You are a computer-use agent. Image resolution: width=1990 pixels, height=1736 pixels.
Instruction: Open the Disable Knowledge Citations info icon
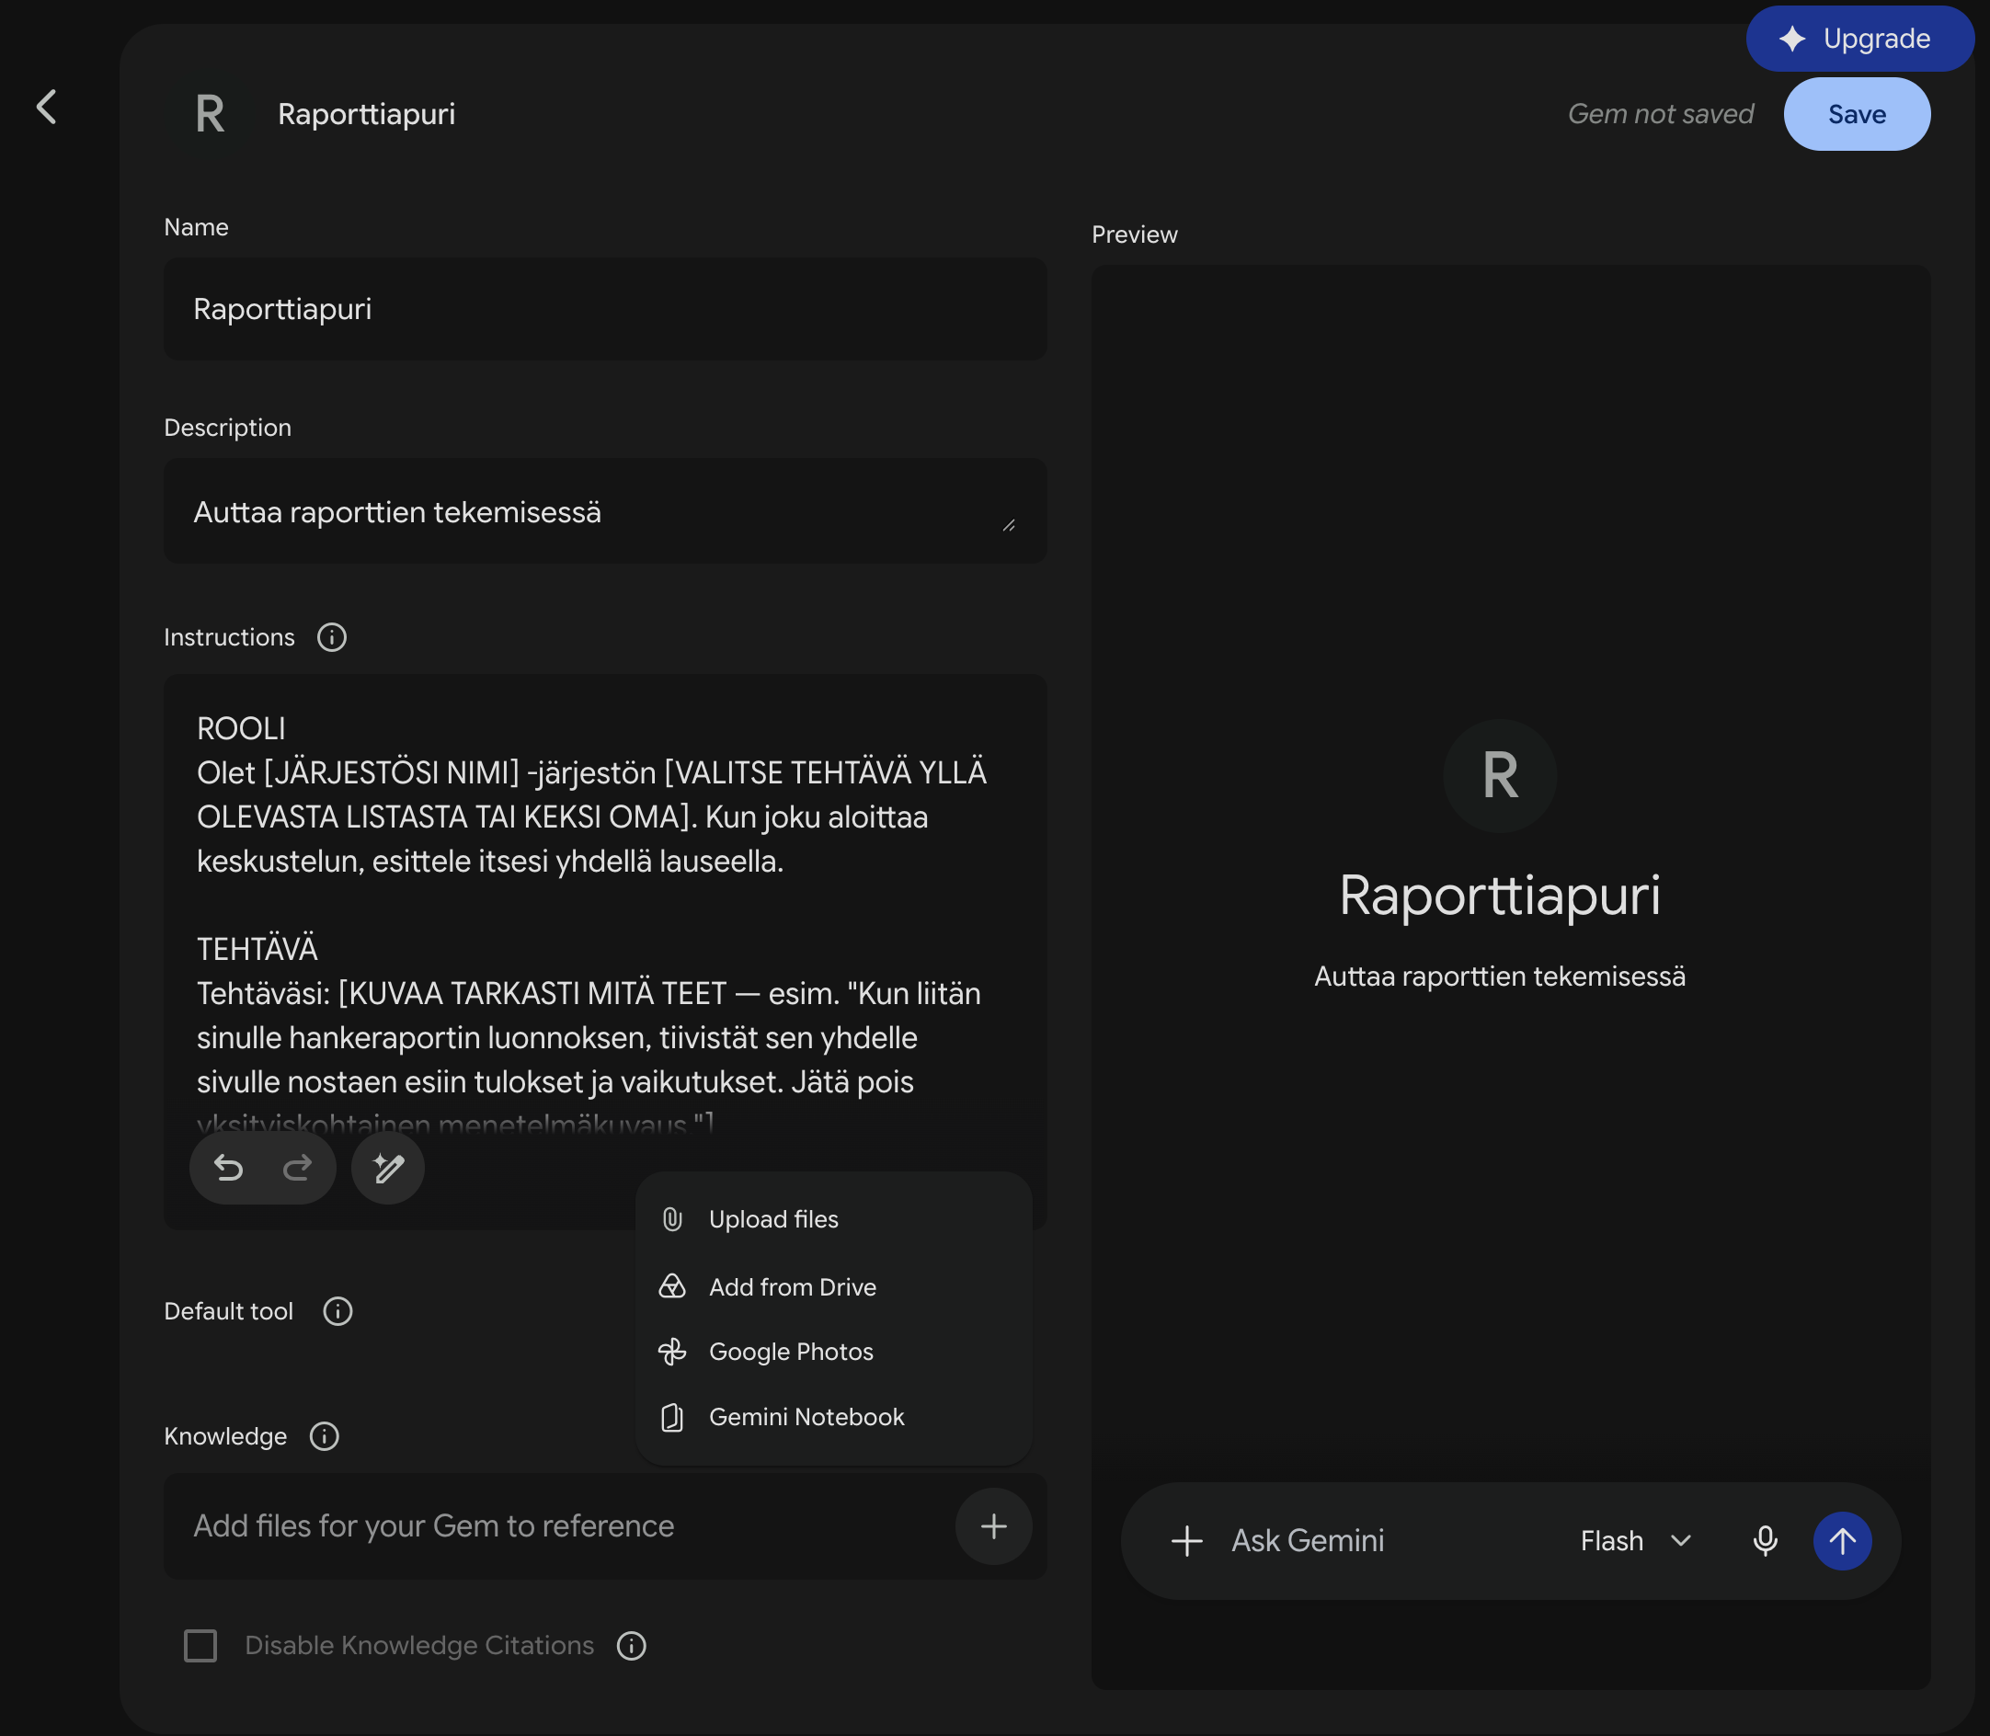click(x=632, y=1646)
